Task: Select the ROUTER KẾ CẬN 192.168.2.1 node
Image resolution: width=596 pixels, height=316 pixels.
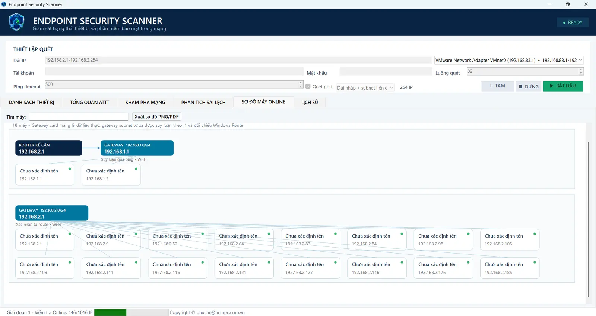Action: point(48,148)
